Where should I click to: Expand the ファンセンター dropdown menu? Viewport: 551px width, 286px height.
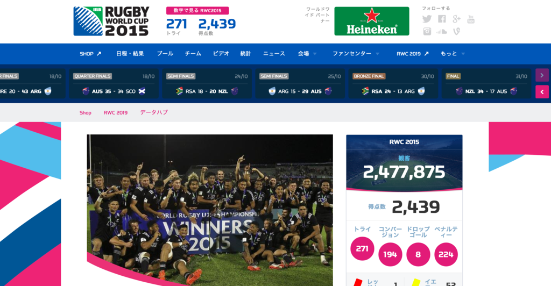coord(356,54)
